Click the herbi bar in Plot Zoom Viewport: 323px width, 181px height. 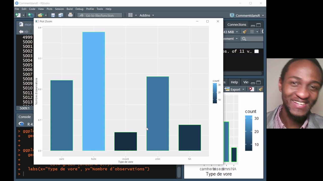(x=94, y=91)
